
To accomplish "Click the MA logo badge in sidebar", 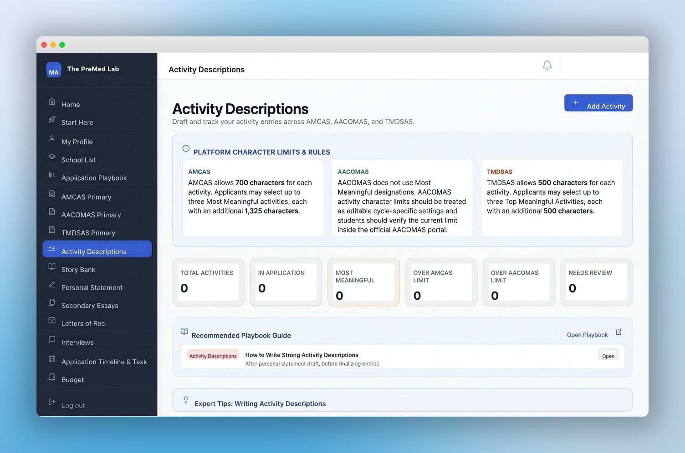I will (x=54, y=70).
